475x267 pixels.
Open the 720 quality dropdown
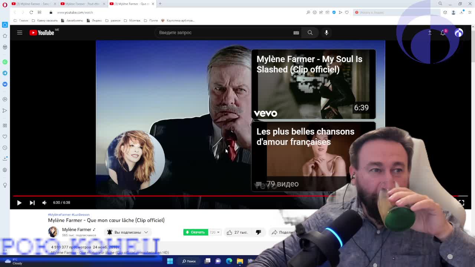coord(214,232)
